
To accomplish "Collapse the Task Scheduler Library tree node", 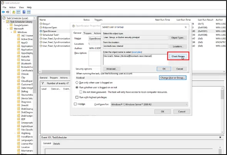I will 4,22.
